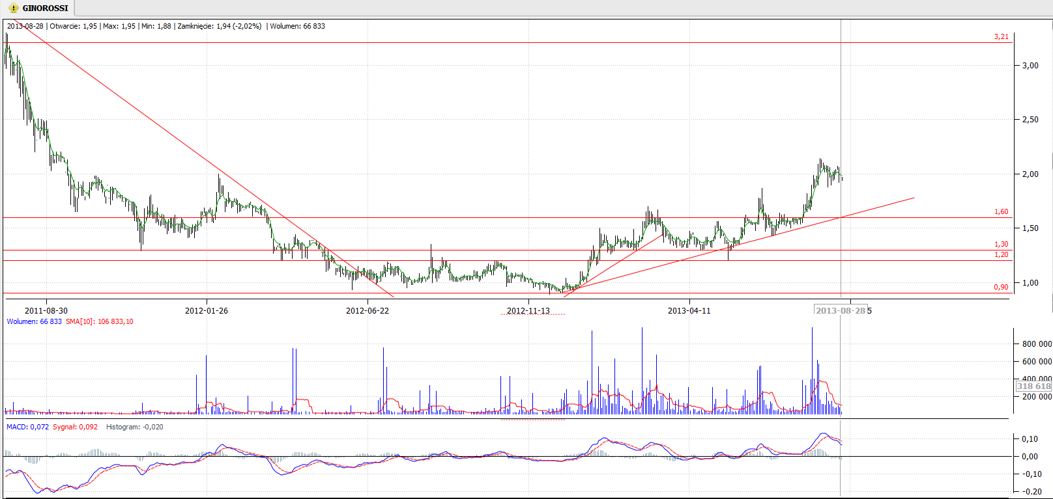Click the Otwarcie: 1,95 header value

(74, 26)
